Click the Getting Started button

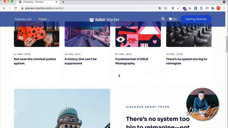[196, 19]
